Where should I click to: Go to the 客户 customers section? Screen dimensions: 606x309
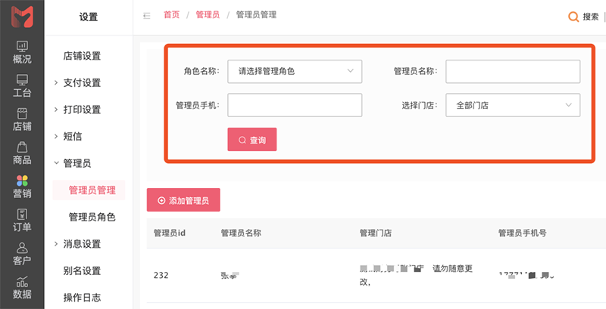click(22, 254)
